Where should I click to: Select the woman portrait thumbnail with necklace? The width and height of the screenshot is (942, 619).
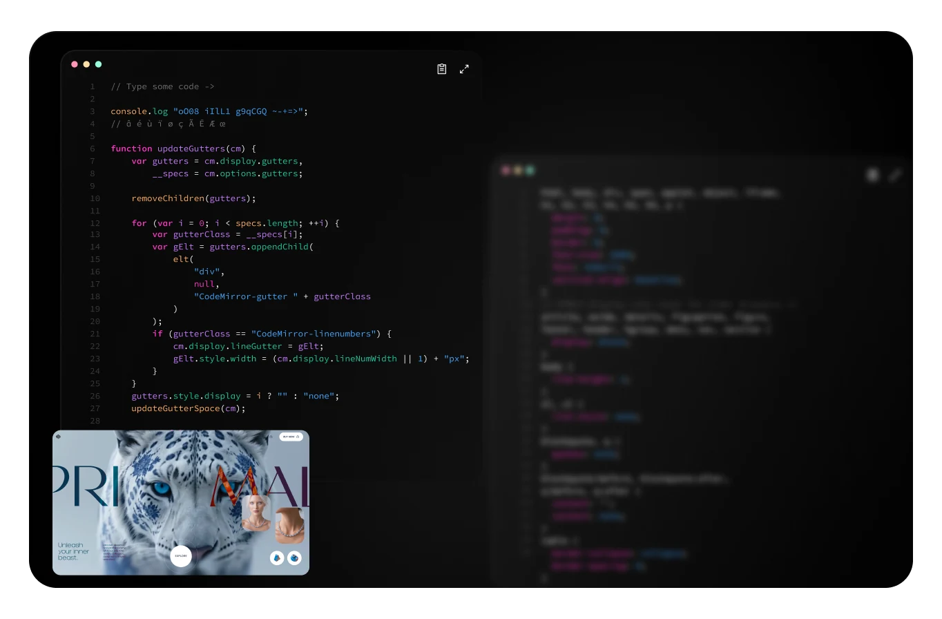[256, 513]
